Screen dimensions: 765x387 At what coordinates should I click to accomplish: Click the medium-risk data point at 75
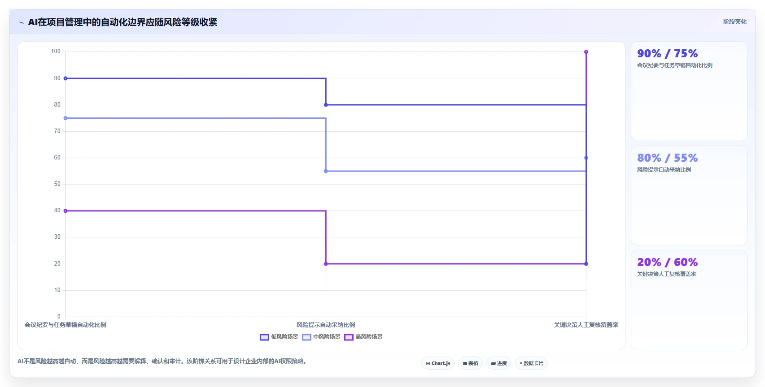[x=66, y=118]
